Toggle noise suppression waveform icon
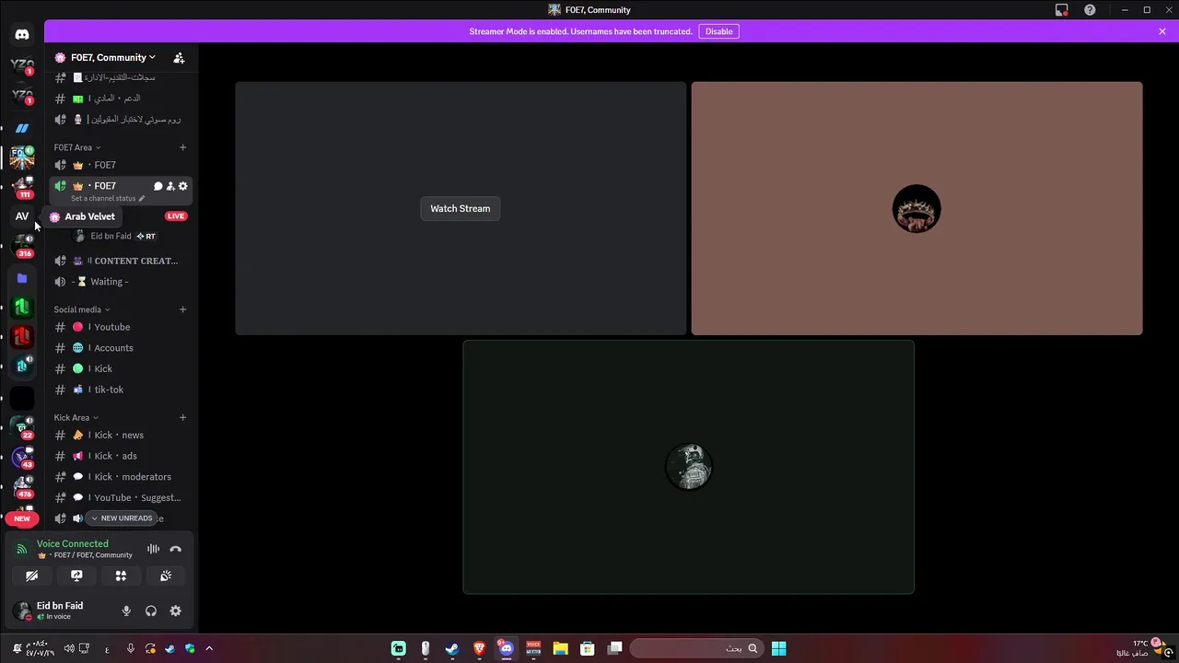Image resolution: width=1179 pixels, height=663 pixels. click(153, 550)
